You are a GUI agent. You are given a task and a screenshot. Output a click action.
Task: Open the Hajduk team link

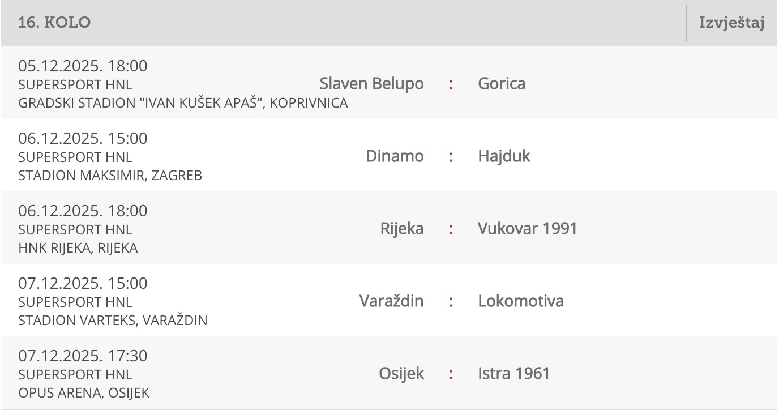[504, 156]
